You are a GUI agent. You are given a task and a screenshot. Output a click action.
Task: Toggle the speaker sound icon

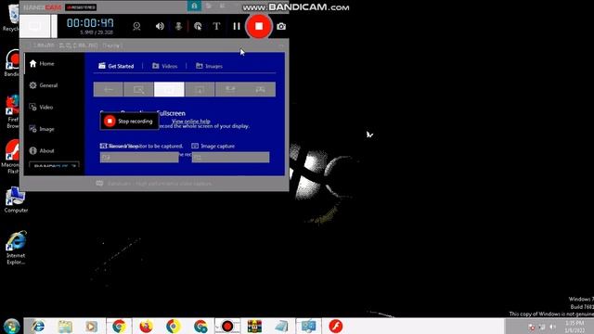pyautogui.click(x=160, y=26)
